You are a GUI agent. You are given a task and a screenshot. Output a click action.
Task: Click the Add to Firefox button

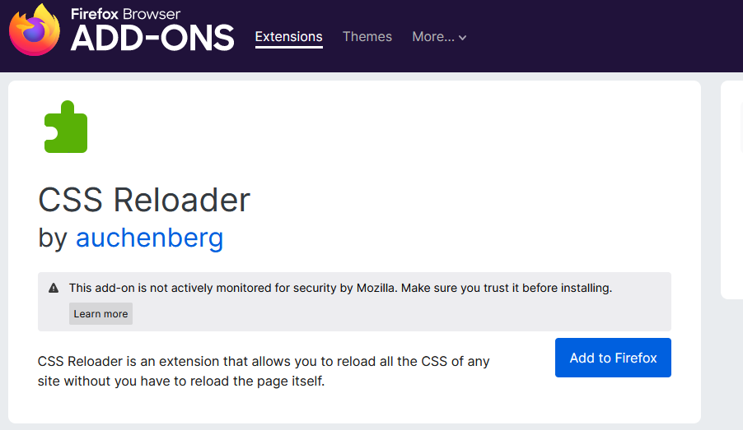[613, 358]
